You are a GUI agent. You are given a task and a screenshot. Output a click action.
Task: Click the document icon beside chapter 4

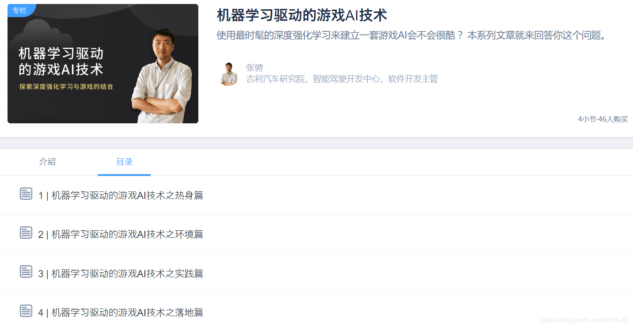tap(26, 311)
